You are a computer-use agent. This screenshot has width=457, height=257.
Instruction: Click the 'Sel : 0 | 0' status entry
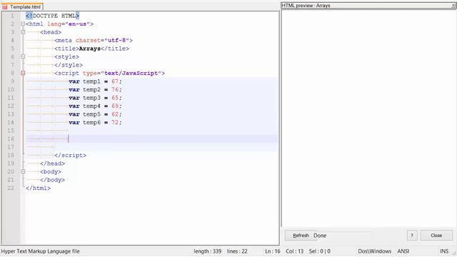(320, 251)
